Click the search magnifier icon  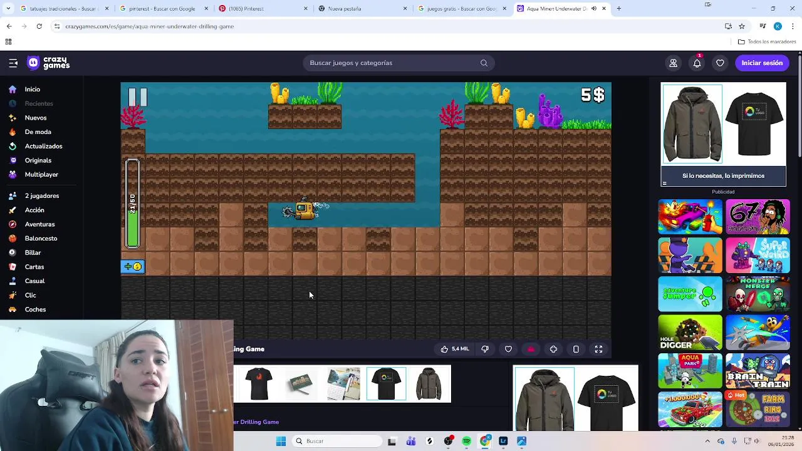(x=484, y=63)
